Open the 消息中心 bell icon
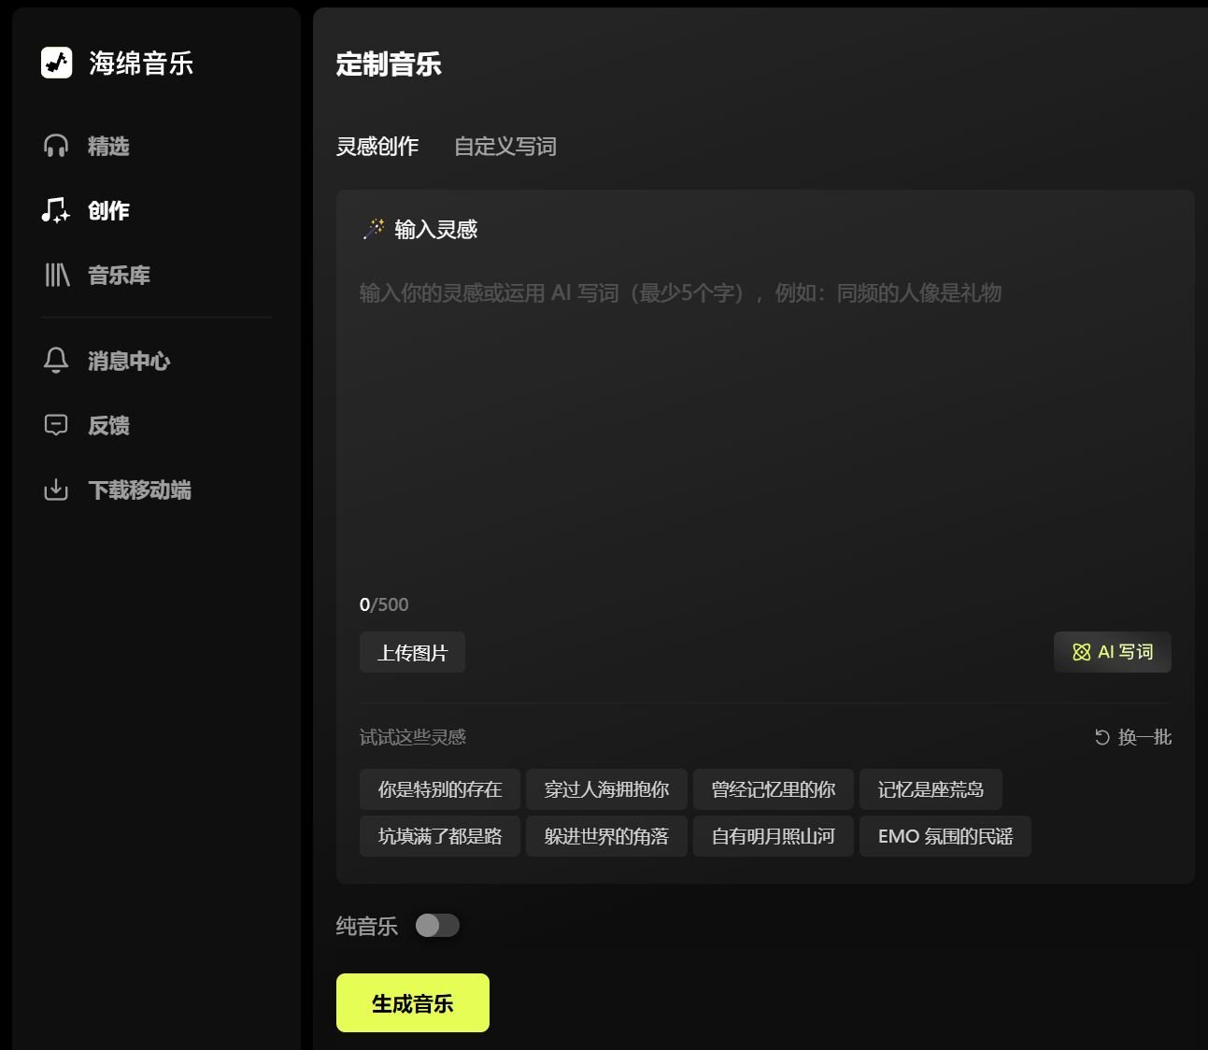The image size is (1208, 1050). 56,361
